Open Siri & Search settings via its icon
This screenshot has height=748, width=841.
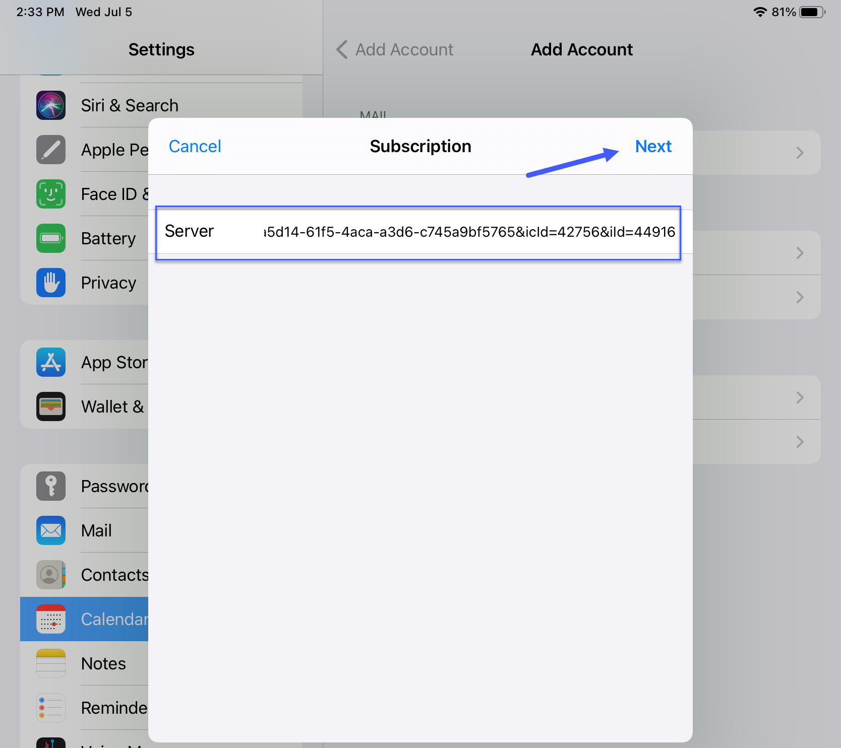pyautogui.click(x=50, y=105)
